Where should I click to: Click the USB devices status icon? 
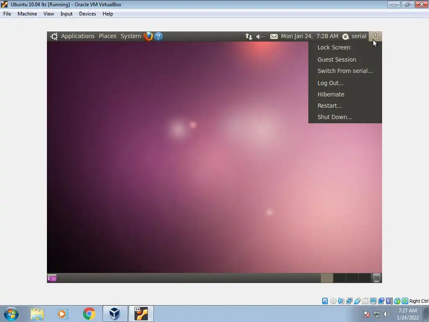357,301
